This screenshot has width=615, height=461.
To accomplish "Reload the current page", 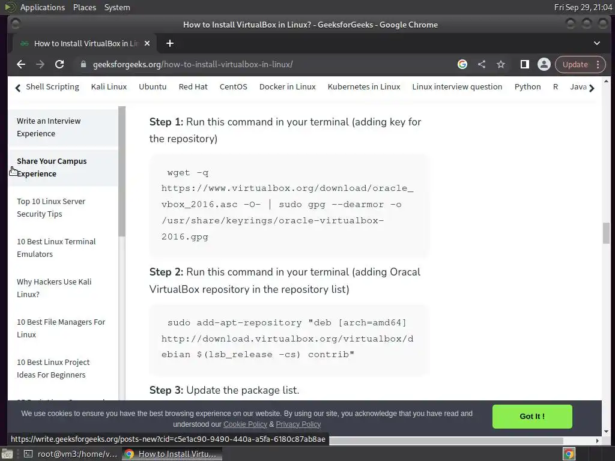I will coord(59,64).
